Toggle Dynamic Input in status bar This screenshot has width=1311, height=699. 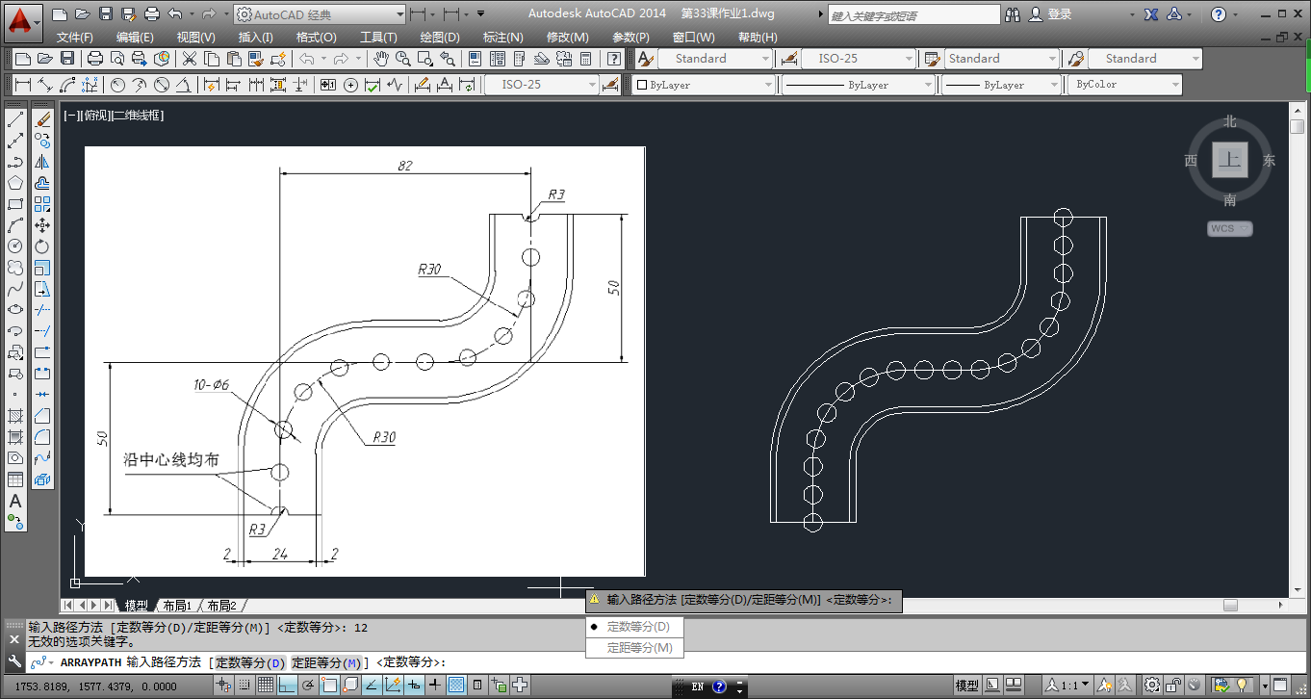(x=414, y=686)
